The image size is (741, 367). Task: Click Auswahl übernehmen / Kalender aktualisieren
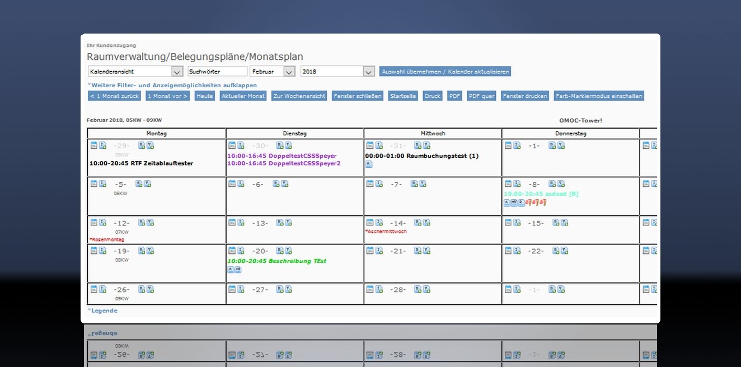coord(445,72)
